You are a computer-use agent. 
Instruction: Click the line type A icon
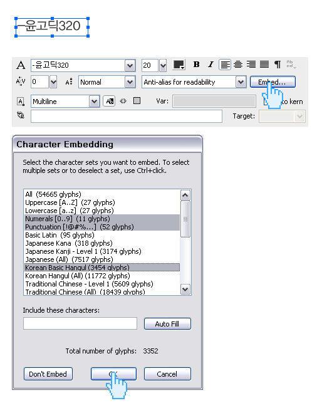tap(21, 102)
